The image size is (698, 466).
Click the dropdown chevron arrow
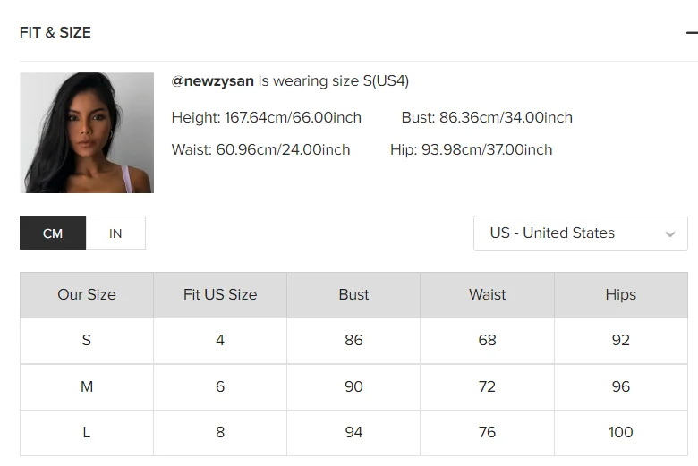670,234
